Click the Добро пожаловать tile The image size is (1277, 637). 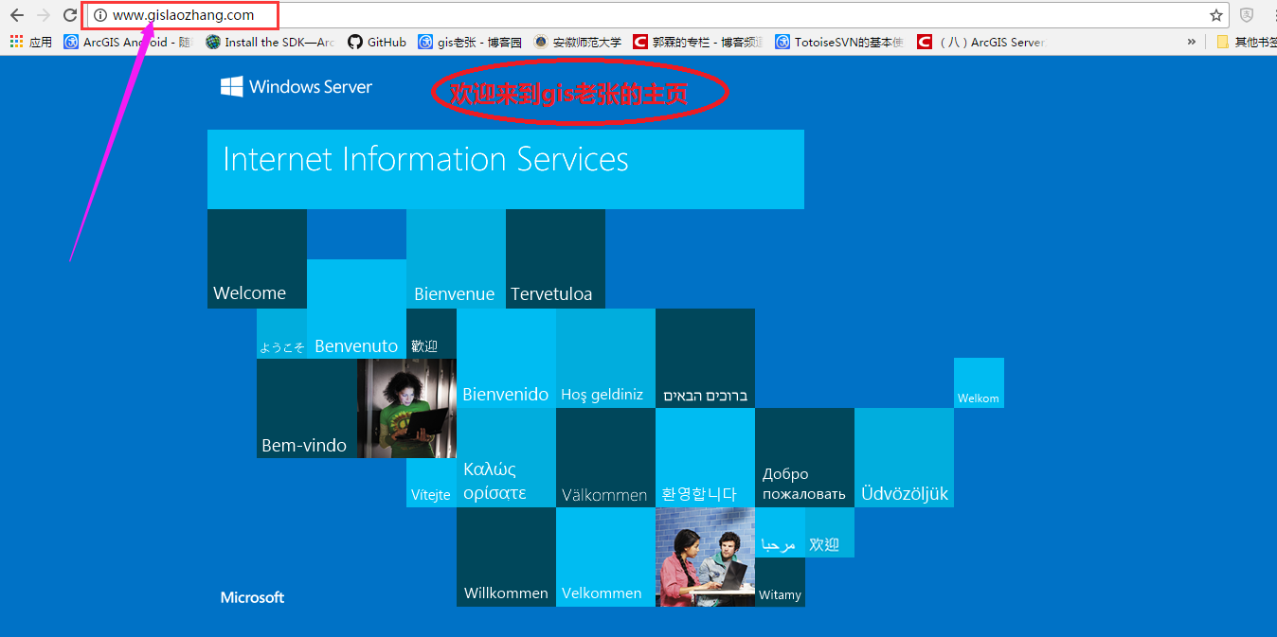pos(804,457)
